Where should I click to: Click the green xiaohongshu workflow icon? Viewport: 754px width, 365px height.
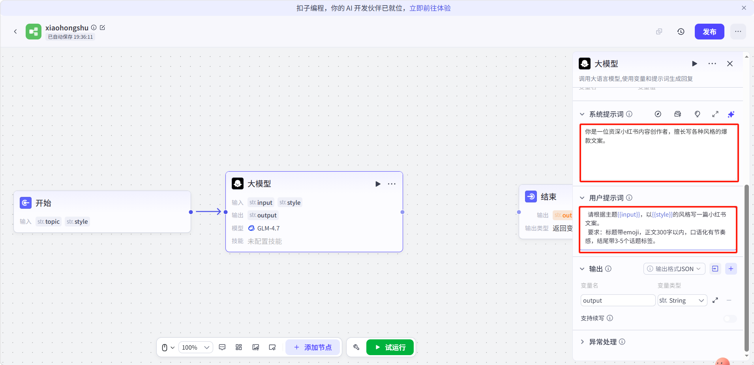[34, 32]
